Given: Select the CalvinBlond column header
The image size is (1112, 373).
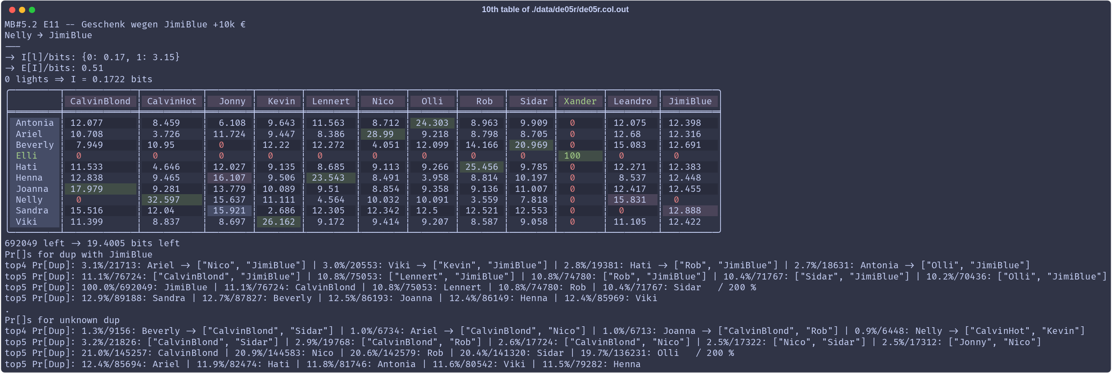Looking at the screenshot, I should click(x=100, y=101).
